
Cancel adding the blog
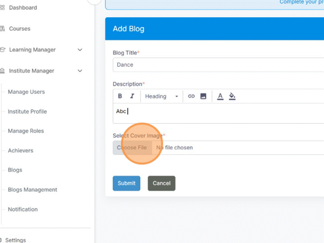pyautogui.click(x=161, y=183)
